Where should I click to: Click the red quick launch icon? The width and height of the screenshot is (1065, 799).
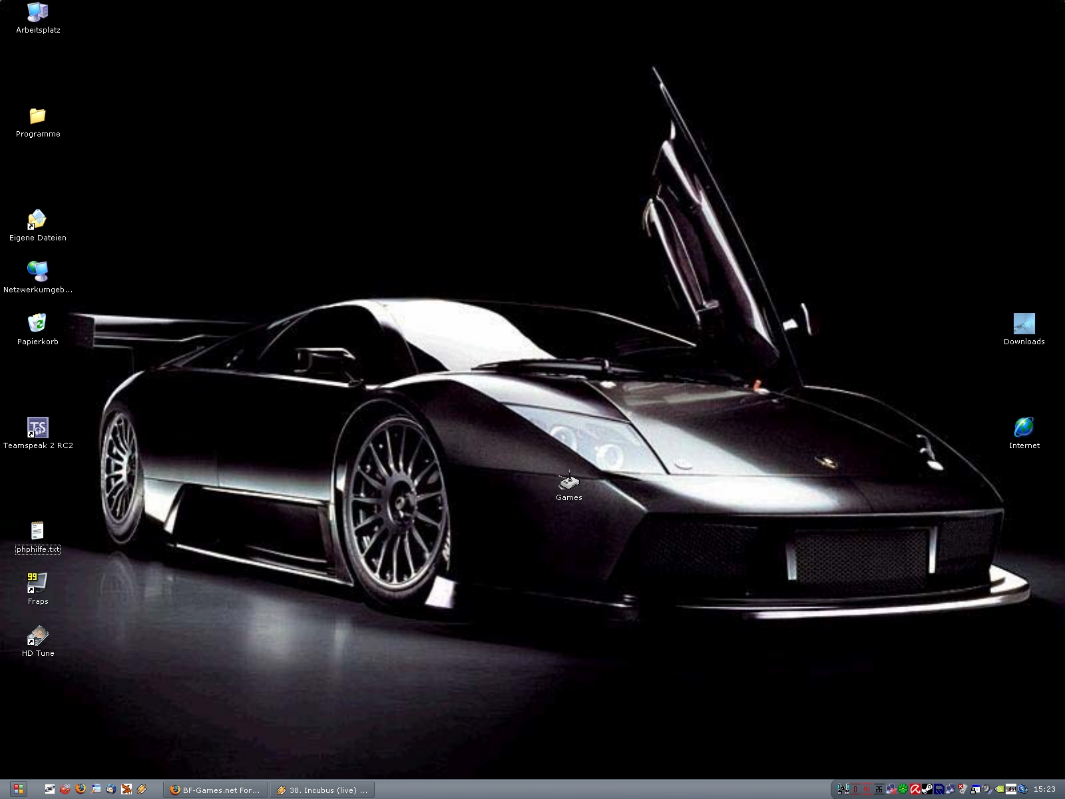tap(65, 789)
